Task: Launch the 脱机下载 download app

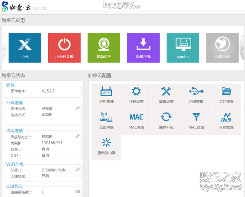Action: 143,48
